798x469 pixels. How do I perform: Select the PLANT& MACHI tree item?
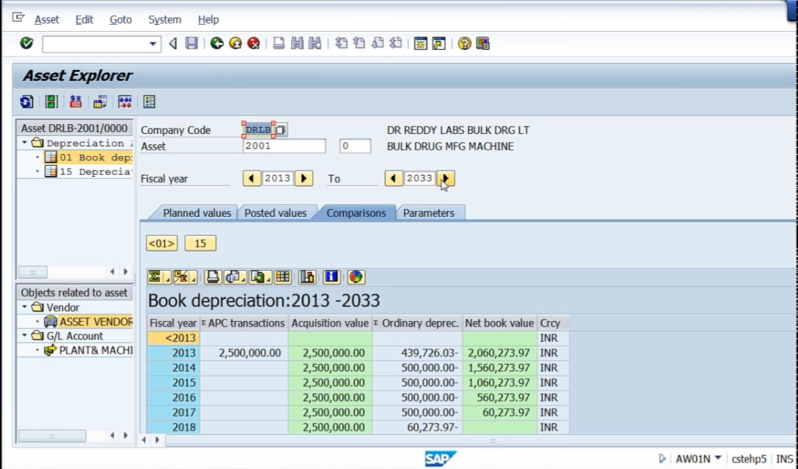click(x=95, y=350)
